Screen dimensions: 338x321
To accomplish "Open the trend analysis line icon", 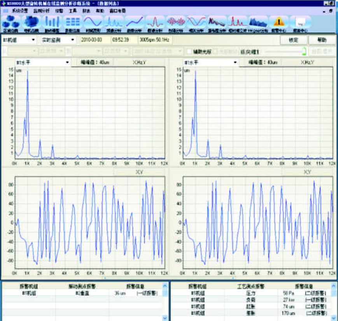I will [134, 23].
